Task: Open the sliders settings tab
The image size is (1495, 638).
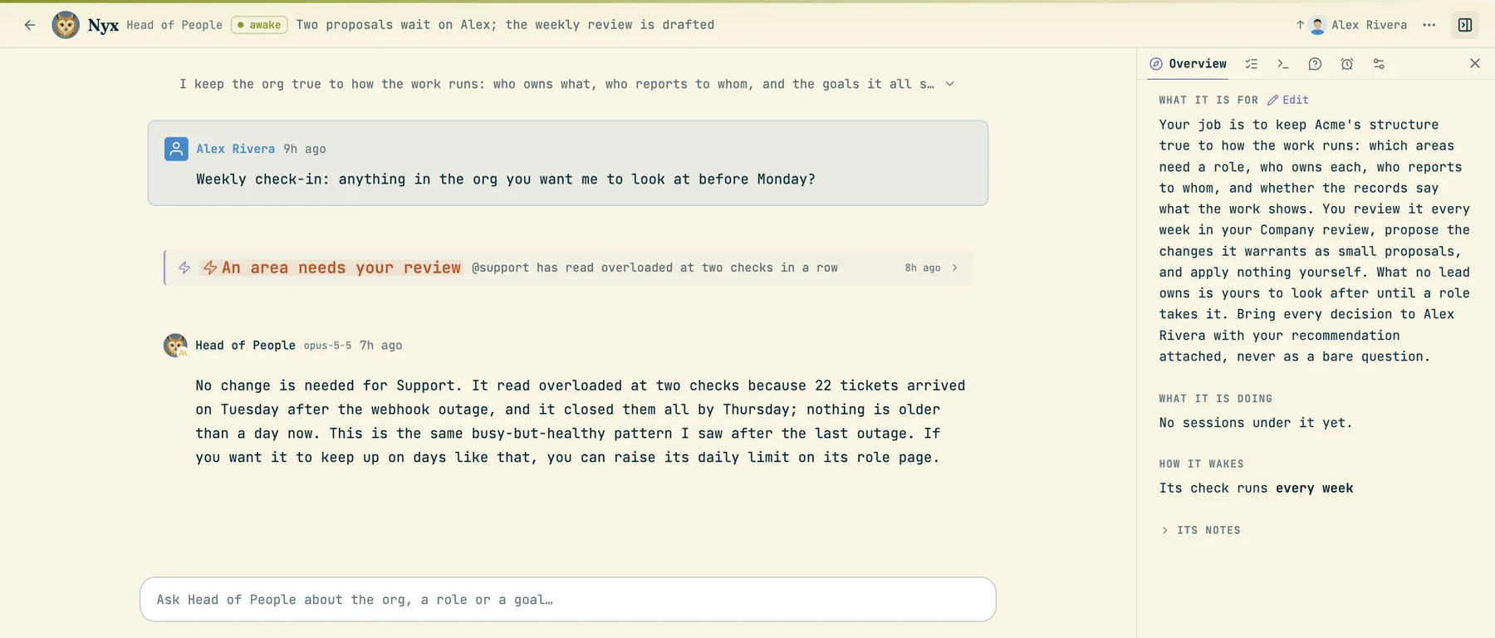Action: [1379, 64]
